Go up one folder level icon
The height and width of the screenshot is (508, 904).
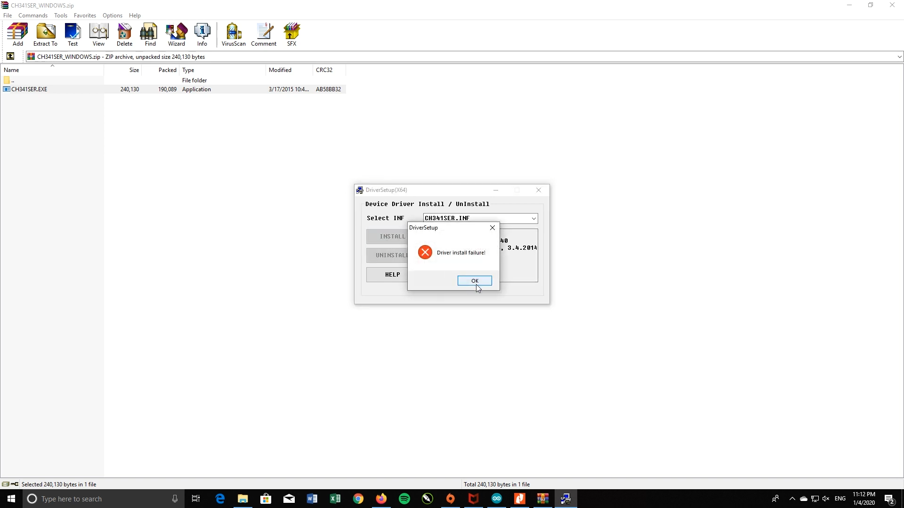click(x=10, y=56)
